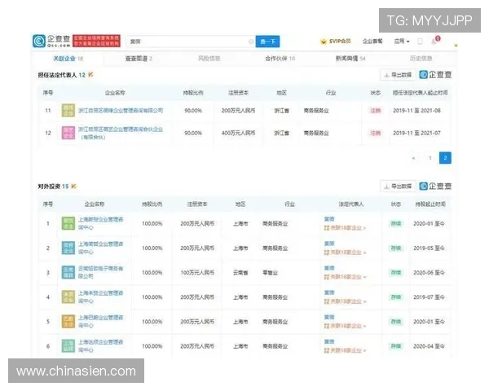This screenshot has width=489, height=391.
Task: Click the 注销 status tag in row 12
Action: click(375, 133)
